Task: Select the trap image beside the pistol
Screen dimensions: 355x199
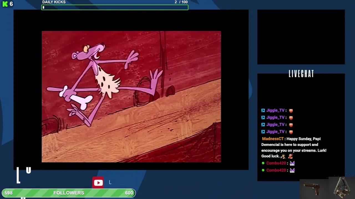Action: pyautogui.click(x=342, y=187)
